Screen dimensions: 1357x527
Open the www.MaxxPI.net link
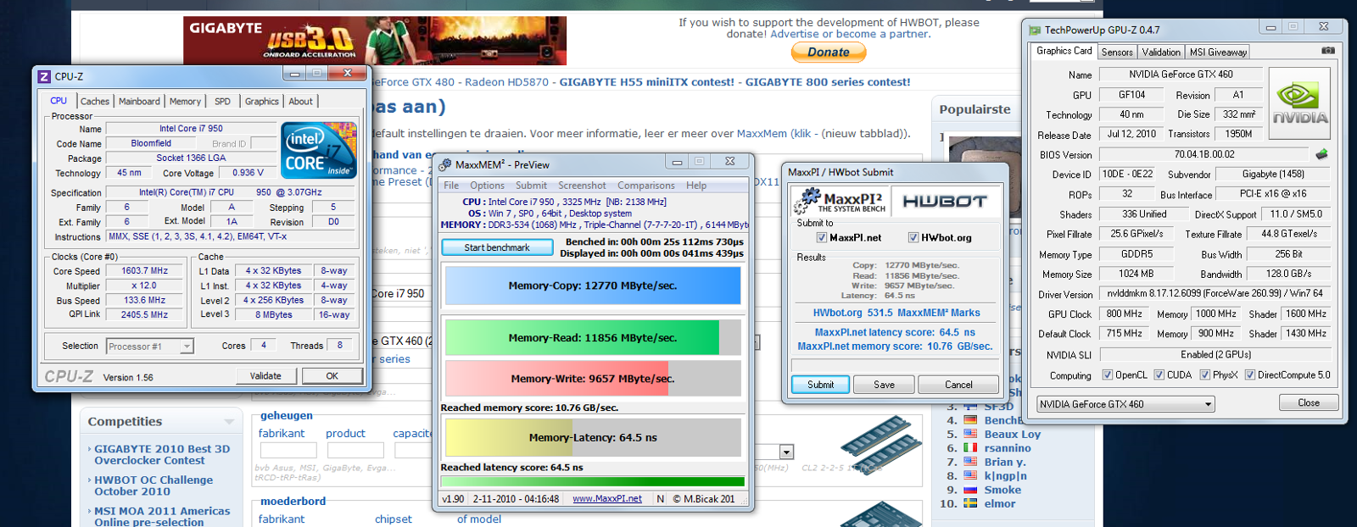coord(607,499)
